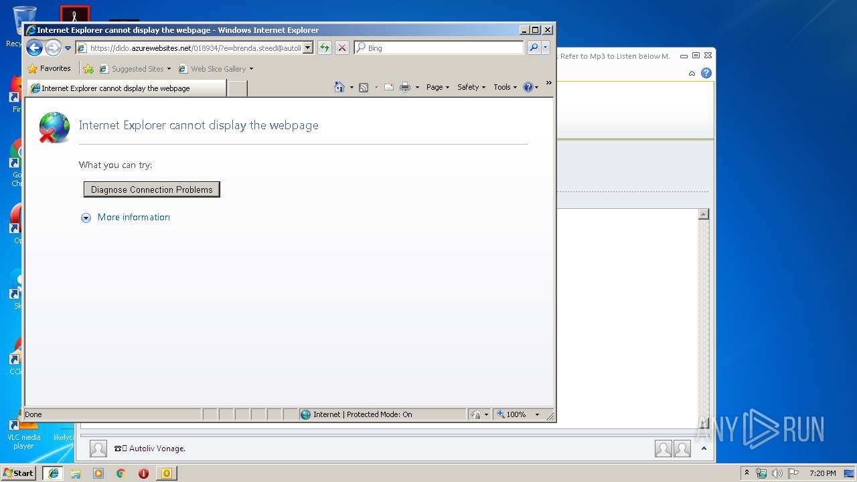Open Web Slice Gallery favorites link
Image resolution: width=857 pixels, height=482 pixels.
212,68
